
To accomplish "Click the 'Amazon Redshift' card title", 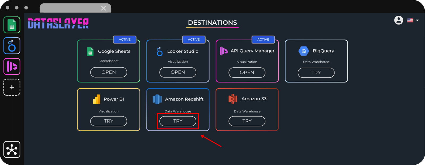I will 184,99.
